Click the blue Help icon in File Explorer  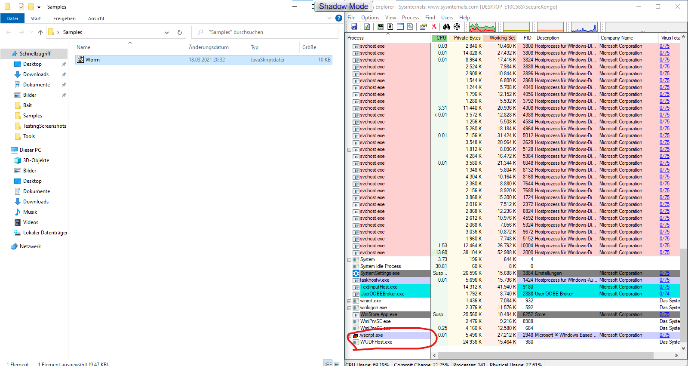(x=339, y=18)
